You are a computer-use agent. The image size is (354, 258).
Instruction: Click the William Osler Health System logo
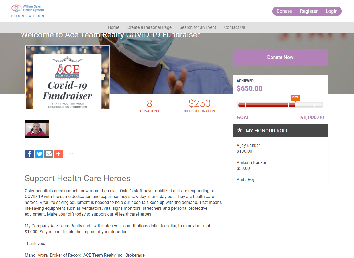coord(28,11)
